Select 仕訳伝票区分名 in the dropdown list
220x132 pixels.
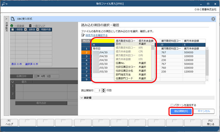tap(133, 71)
